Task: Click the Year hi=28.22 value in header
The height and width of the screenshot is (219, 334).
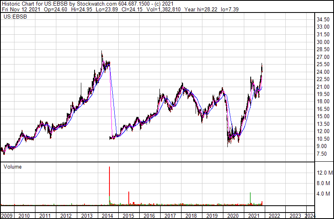Action: 201,9
